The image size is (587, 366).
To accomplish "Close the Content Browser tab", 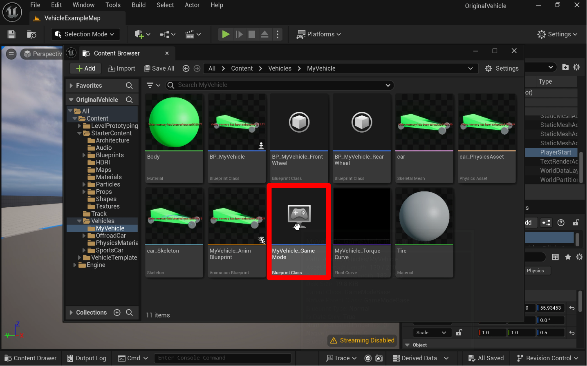I will pyautogui.click(x=167, y=53).
